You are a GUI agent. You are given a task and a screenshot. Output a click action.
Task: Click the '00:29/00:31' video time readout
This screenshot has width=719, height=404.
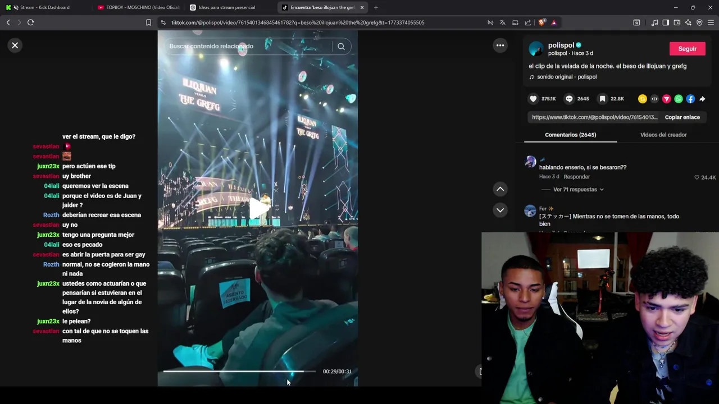click(337, 371)
